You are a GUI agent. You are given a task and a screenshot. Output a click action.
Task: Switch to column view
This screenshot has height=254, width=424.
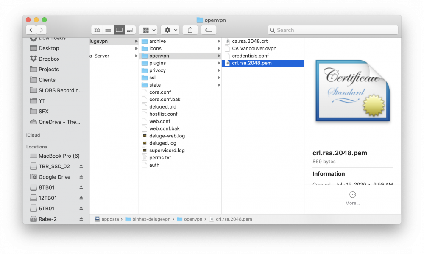click(x=119, y=30)
